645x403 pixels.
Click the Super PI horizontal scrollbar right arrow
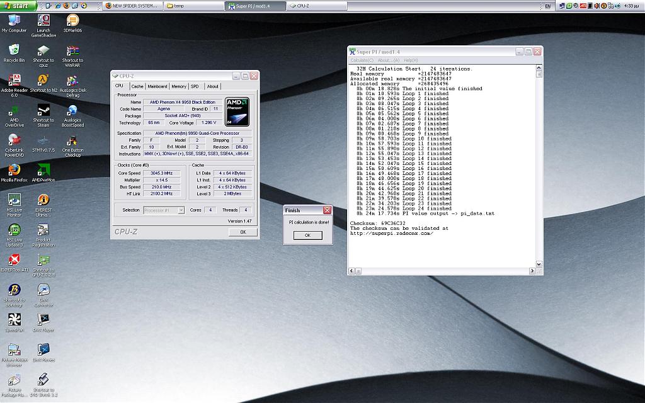click(x=532, y=271)
